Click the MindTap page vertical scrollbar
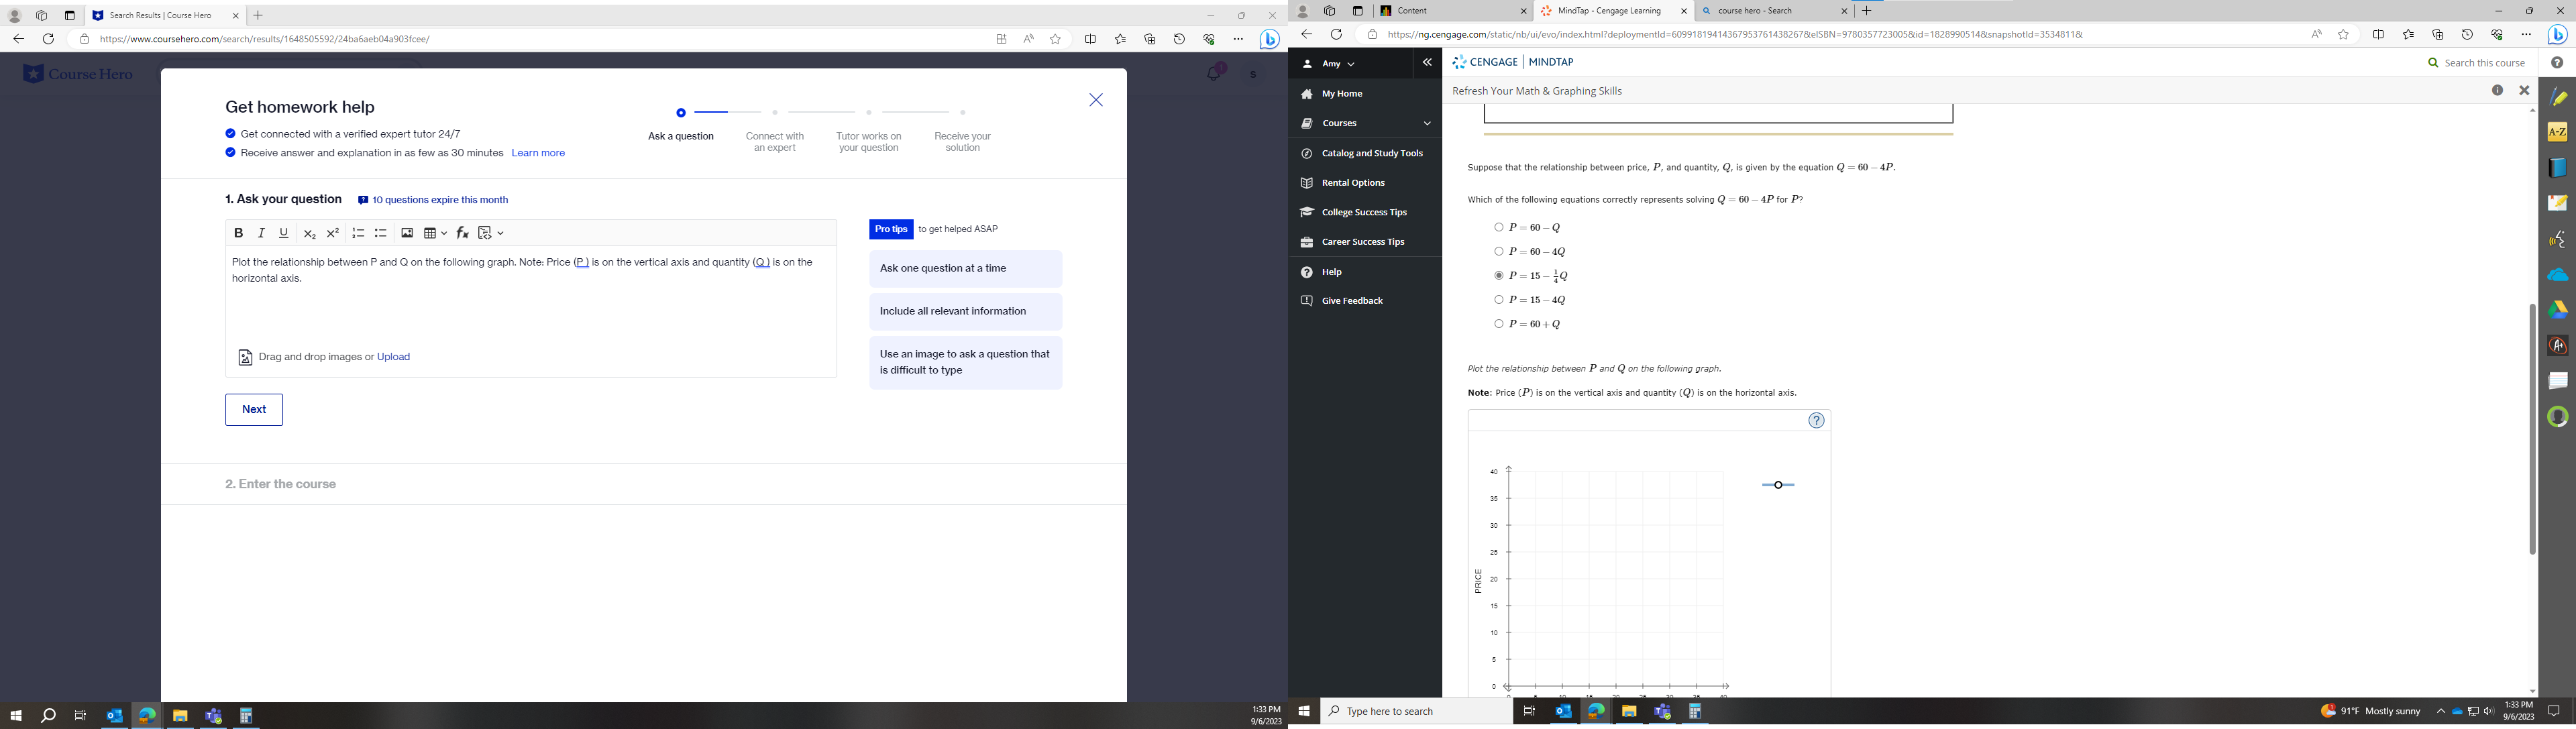The image size is (2576, 729). click(x=2532, y=430)
